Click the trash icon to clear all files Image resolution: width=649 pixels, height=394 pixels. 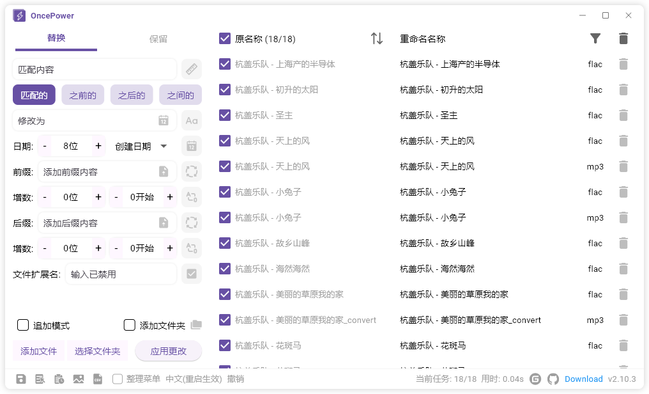[623, 38]
